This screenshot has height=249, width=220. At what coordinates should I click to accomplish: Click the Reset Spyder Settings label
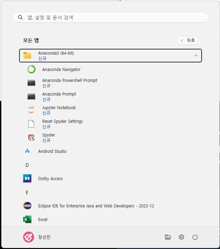coord(62,121)
